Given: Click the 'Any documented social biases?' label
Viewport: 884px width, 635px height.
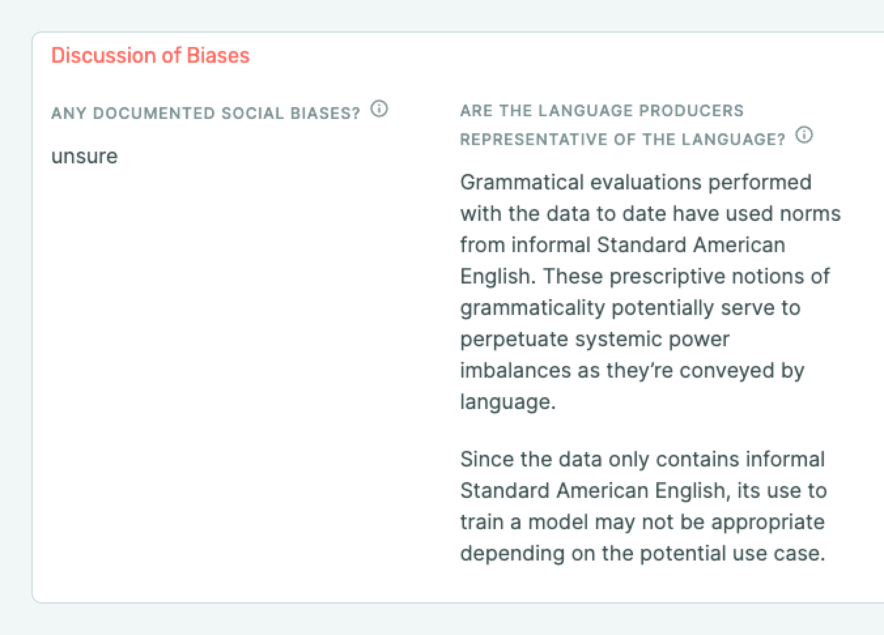Looking at the screenshot, I should [x=206, y=113].
